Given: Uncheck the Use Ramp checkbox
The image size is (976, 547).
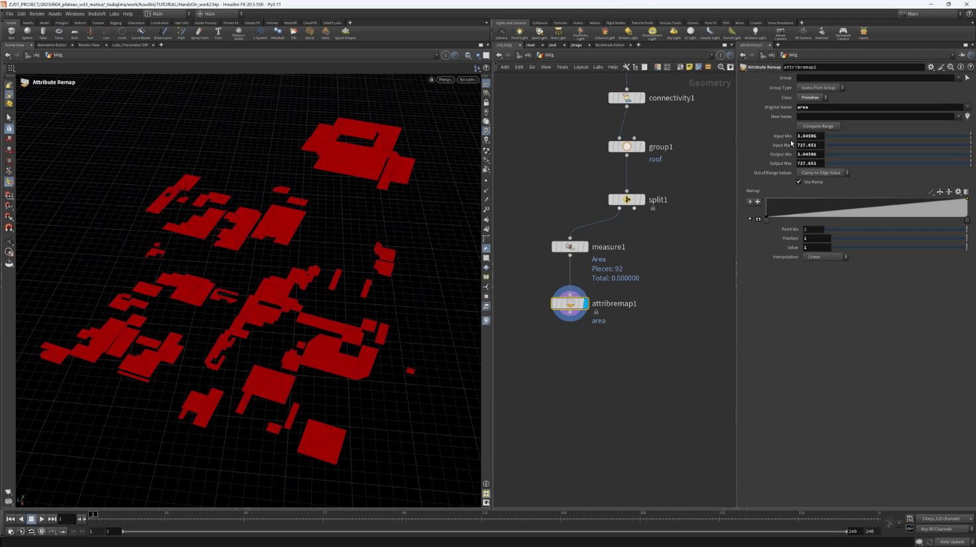Looking at the screenshot, I should (799, 182).
